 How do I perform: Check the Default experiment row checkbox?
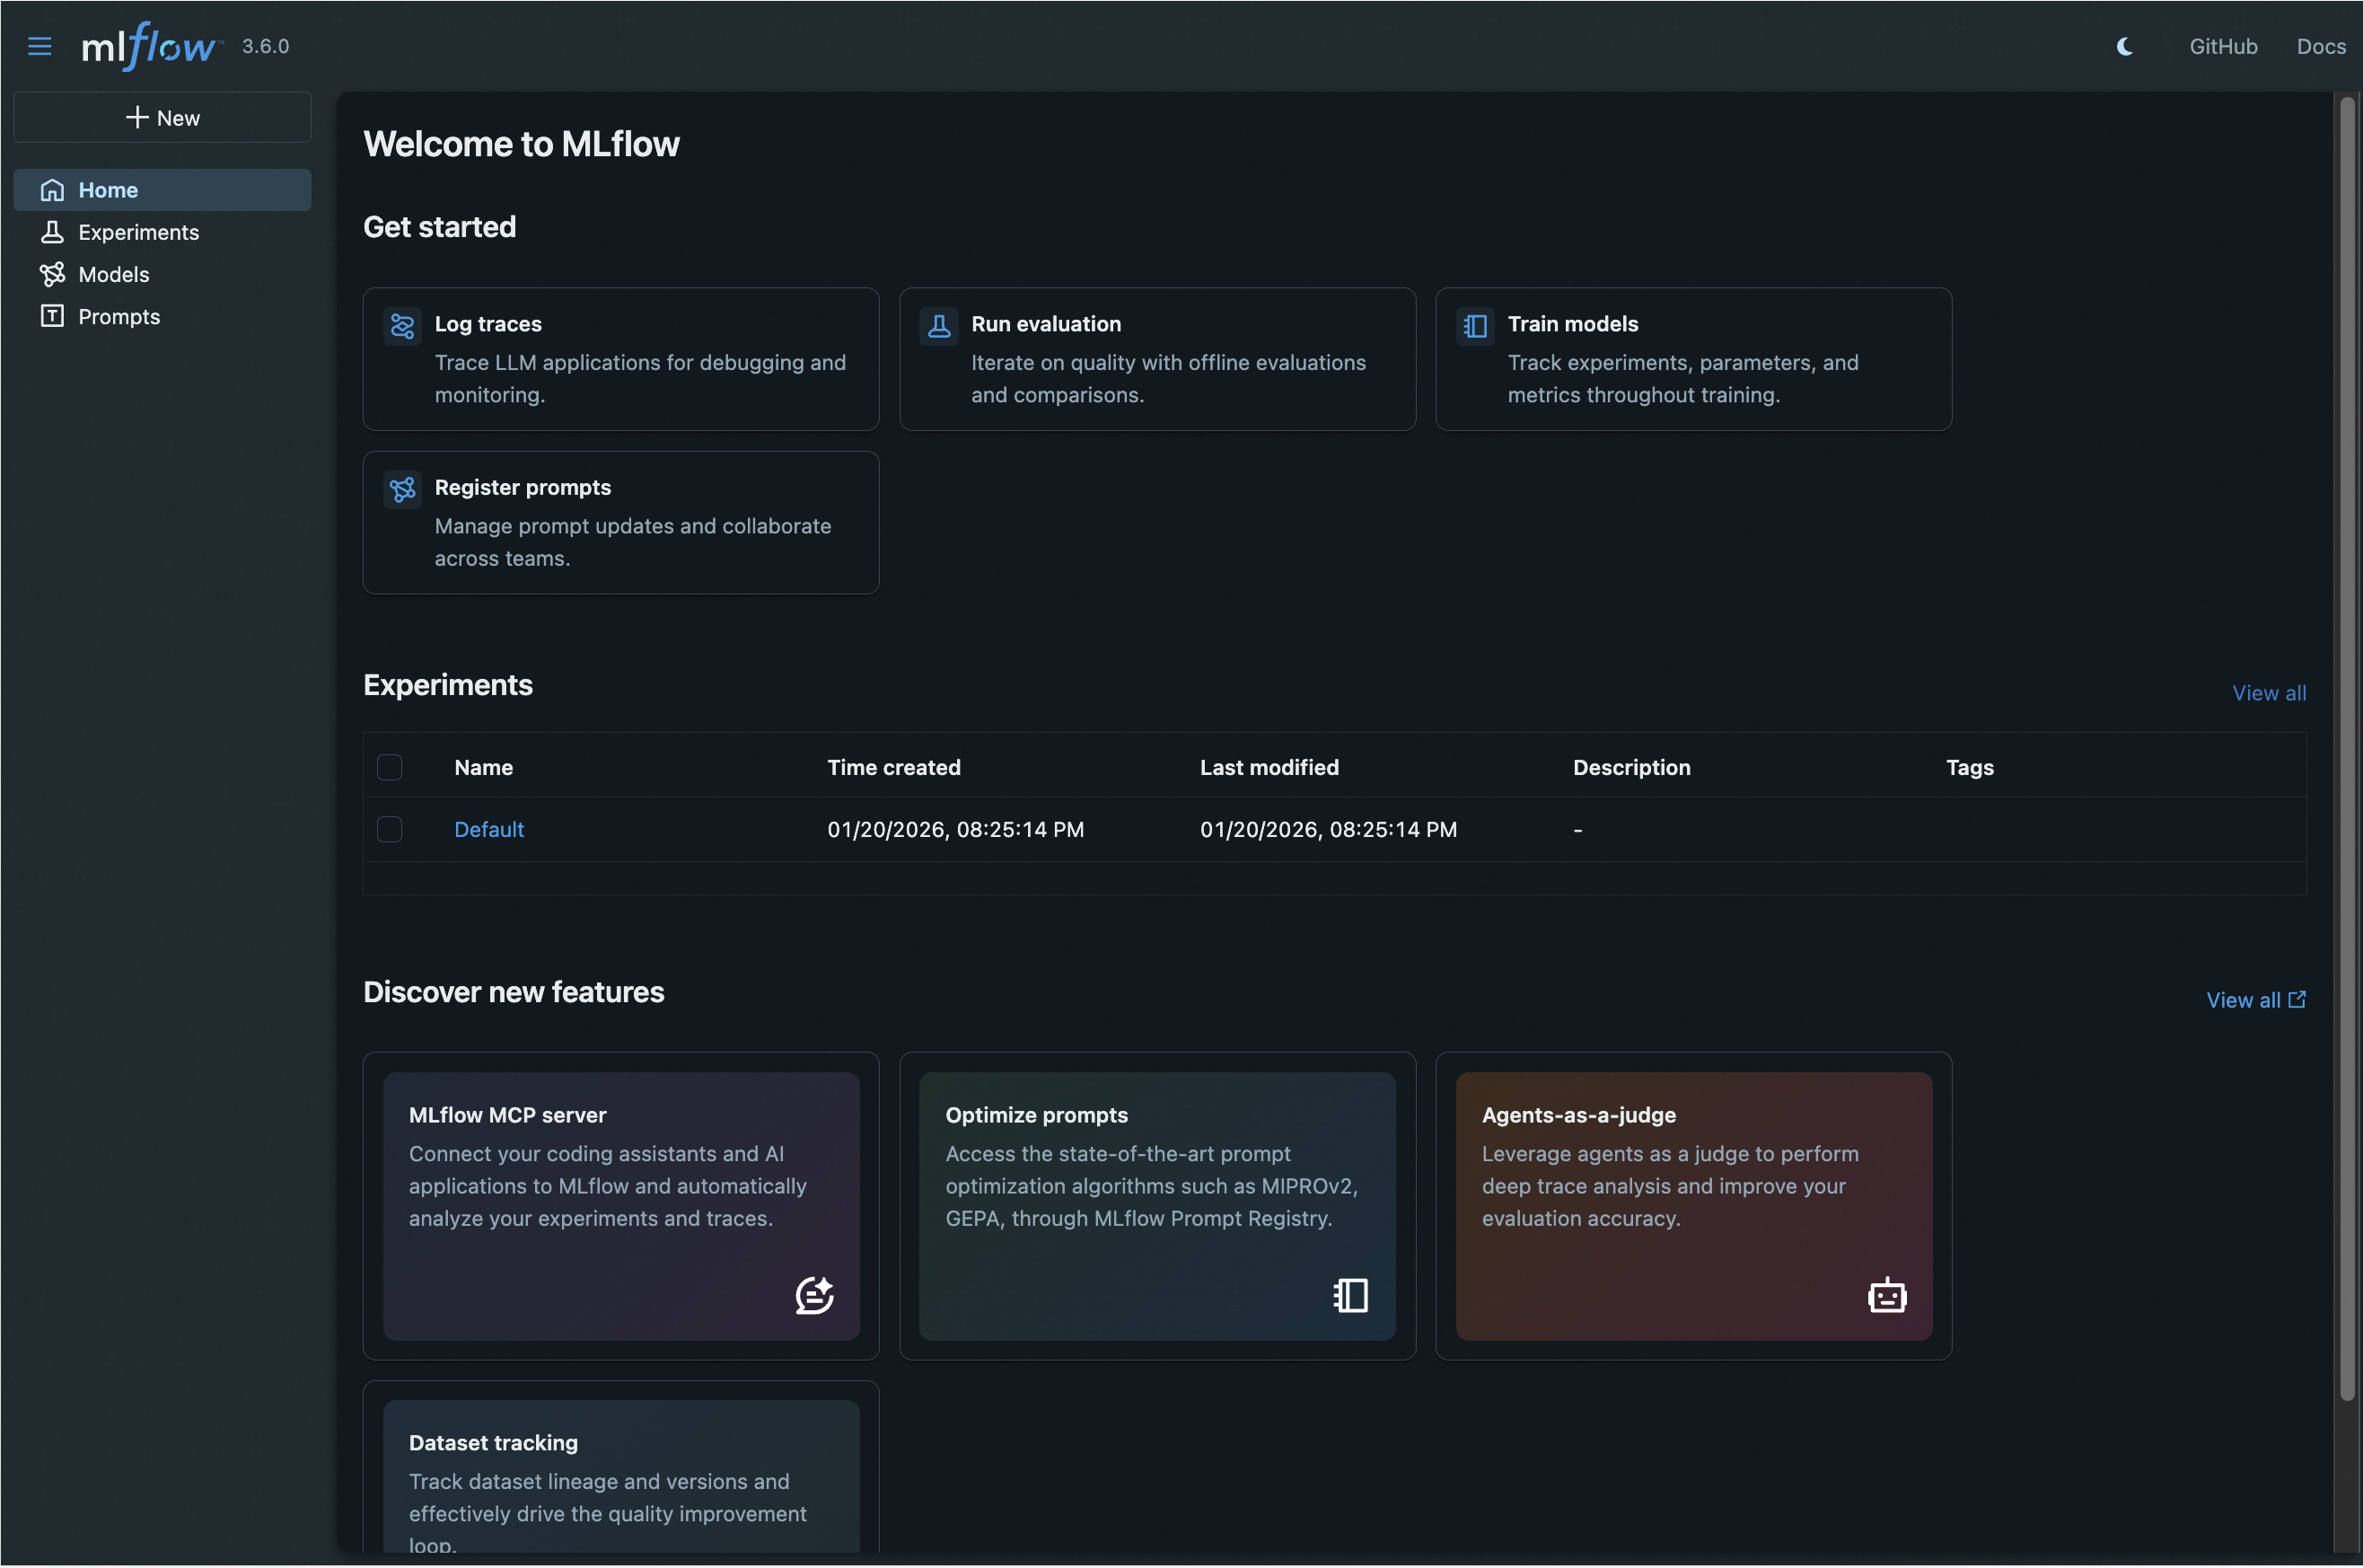pyautogui.click(x=389, y=829)
